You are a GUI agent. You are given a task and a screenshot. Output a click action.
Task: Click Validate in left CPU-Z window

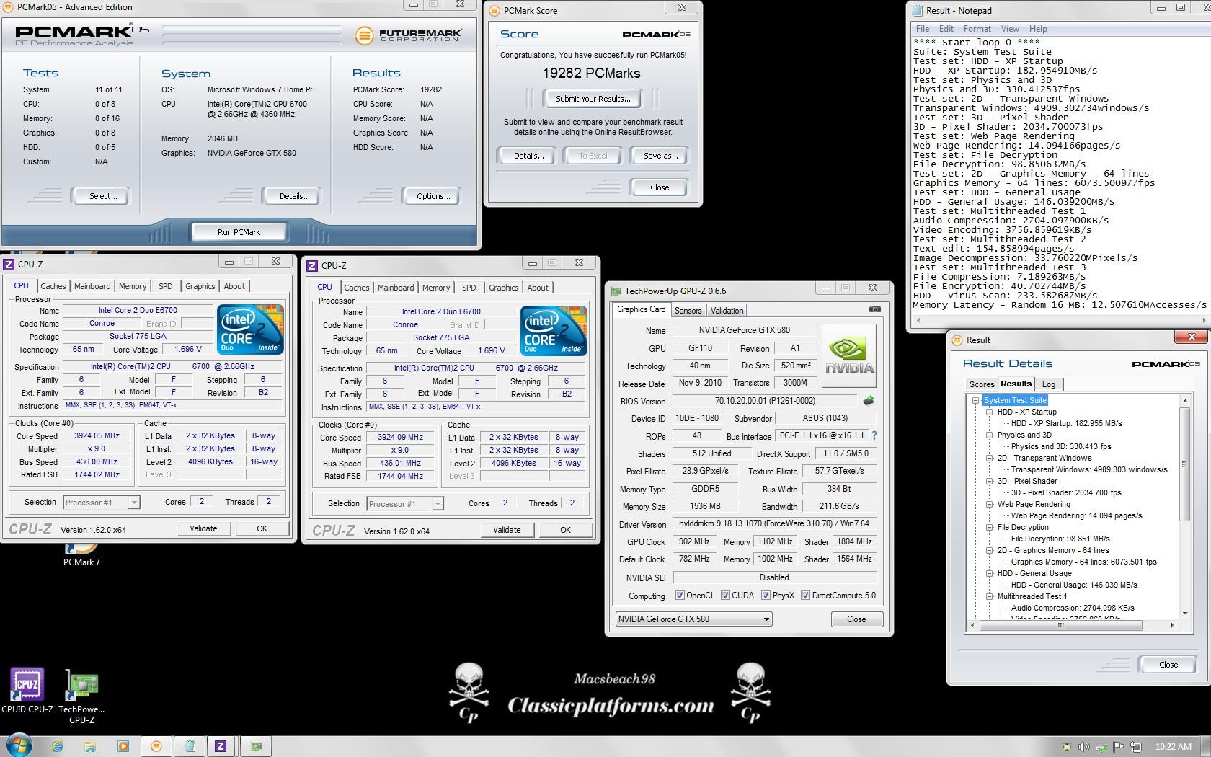203,528
